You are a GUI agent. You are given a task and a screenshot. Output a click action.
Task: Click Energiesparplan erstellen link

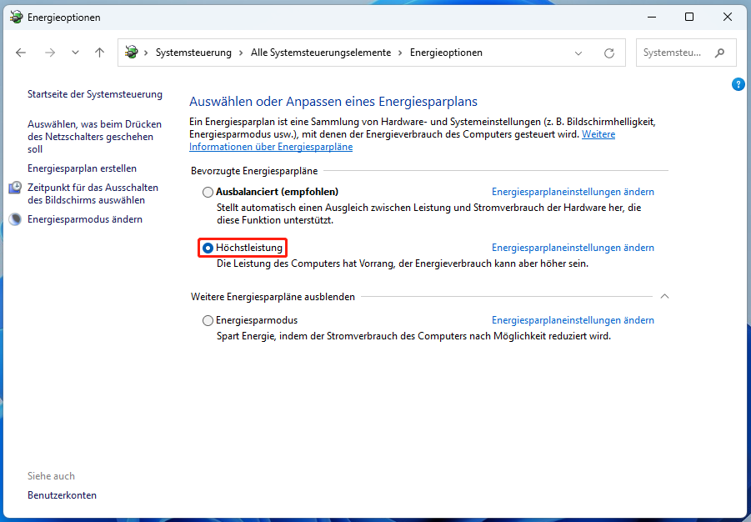[82, 168]
